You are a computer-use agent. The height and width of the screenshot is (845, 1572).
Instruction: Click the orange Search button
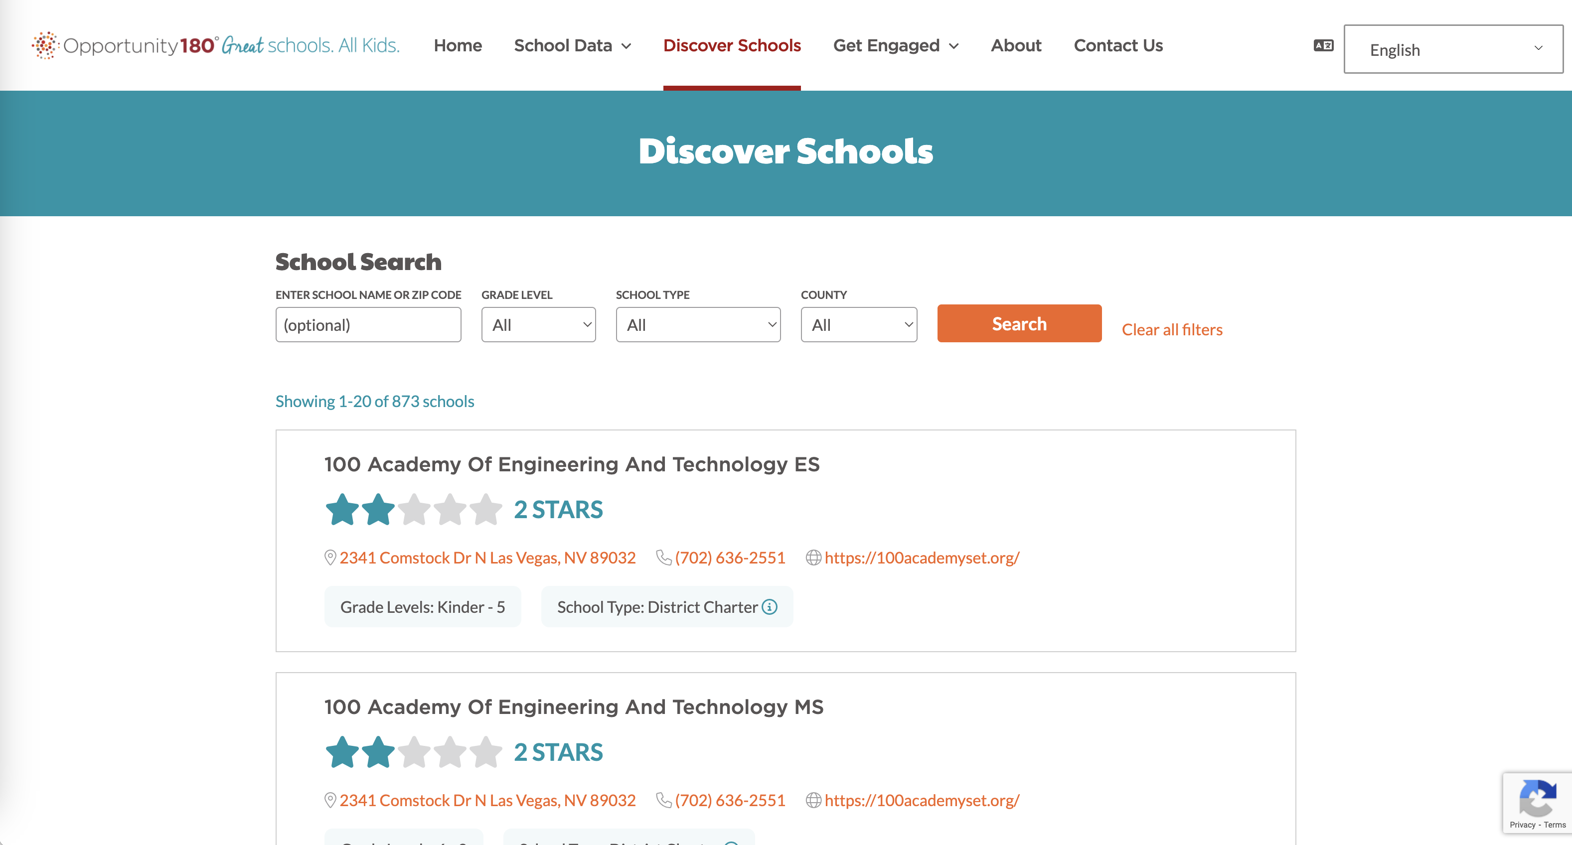[1019, 323]
